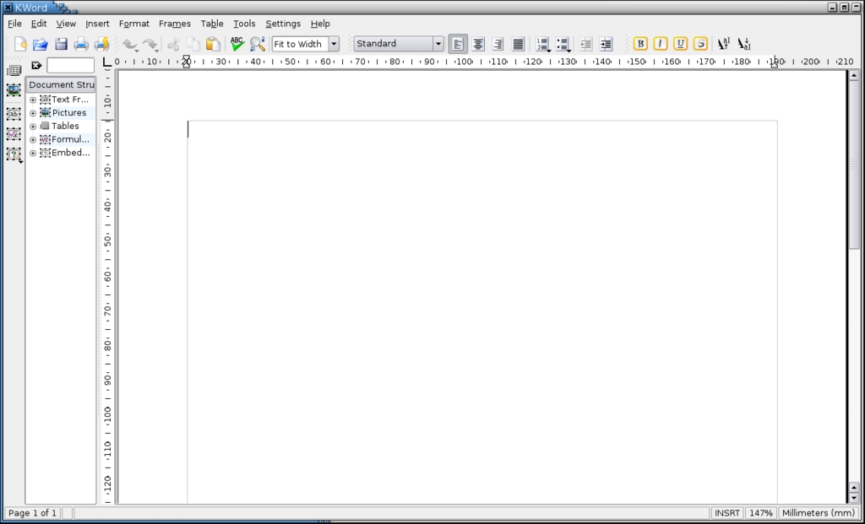Open the Format menu

pyautogui.click(x=133, y=24)
